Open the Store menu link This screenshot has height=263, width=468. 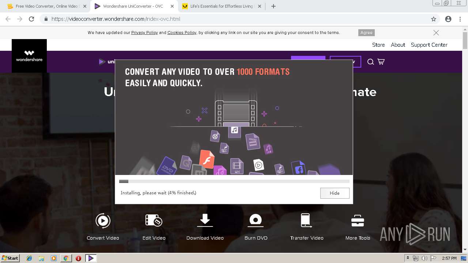tap(378, 45)
